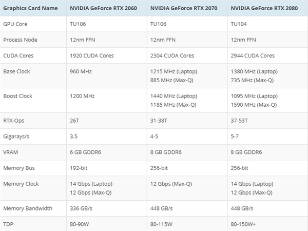Viewport: 308px width, 231px height.
Task: Click the 960 MHz base clock value
Action: 80,71
